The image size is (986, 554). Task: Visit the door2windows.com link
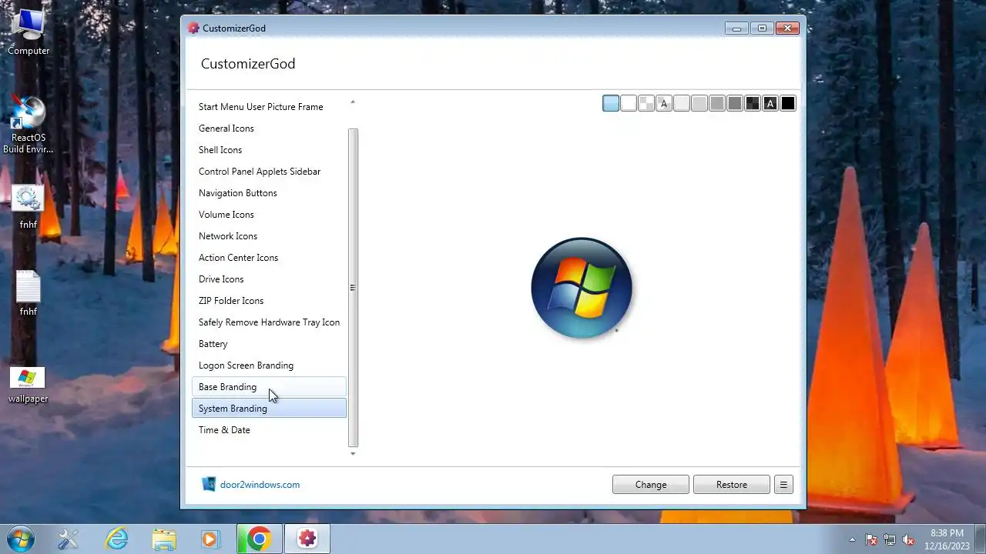pyautogui.click(x=260, y=485)
